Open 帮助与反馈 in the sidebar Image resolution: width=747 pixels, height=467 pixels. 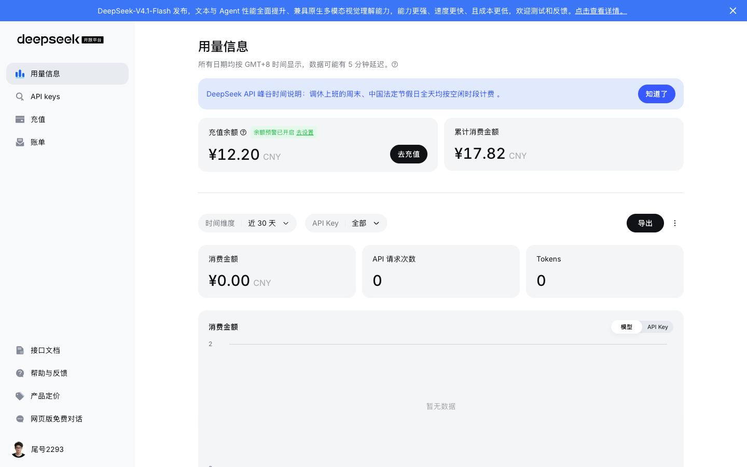[67, 373]
